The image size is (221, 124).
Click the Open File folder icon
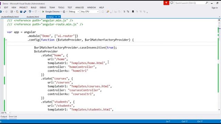[x=17, y=12]
